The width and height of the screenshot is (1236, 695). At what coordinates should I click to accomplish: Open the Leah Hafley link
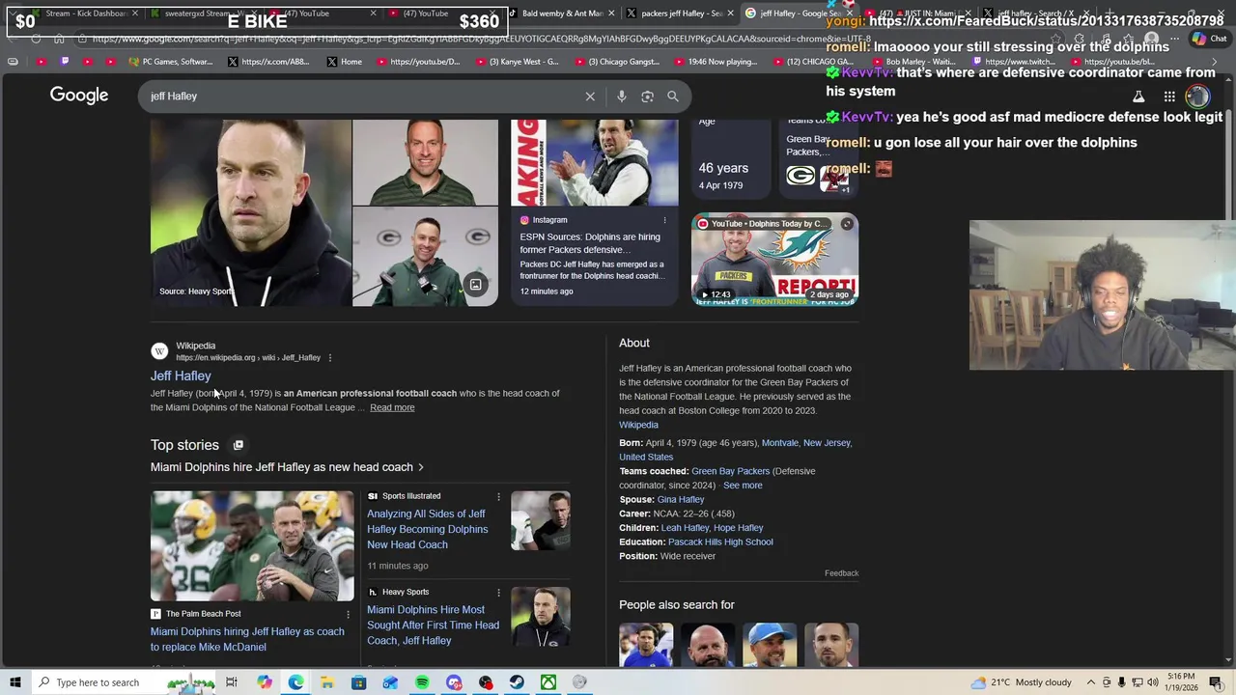click(685, 528)
